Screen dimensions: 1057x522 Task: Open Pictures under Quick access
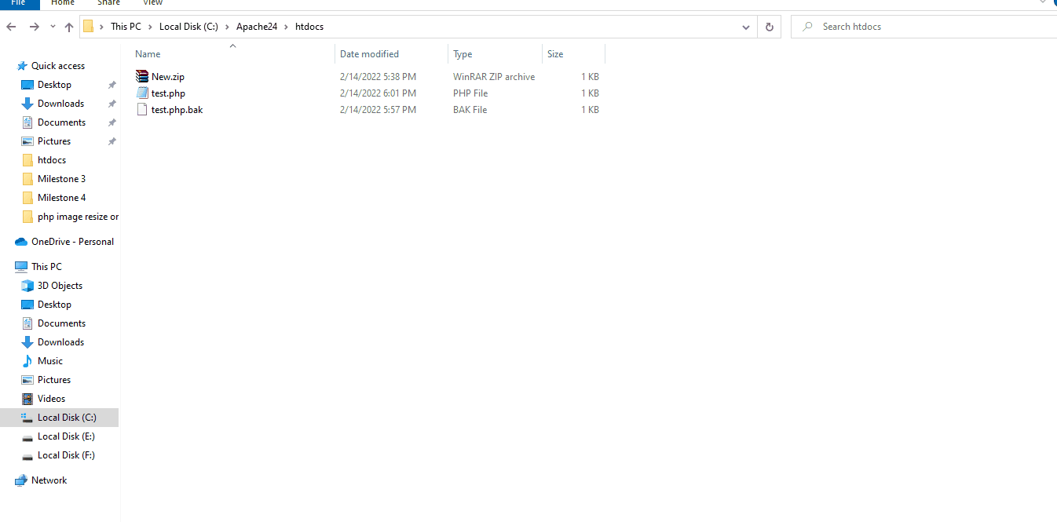pos(54,141)
